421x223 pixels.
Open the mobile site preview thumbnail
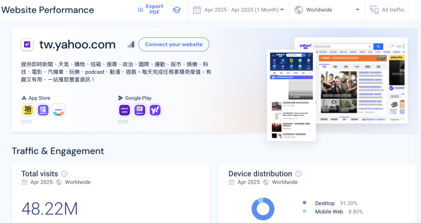[x=291, y=95]
